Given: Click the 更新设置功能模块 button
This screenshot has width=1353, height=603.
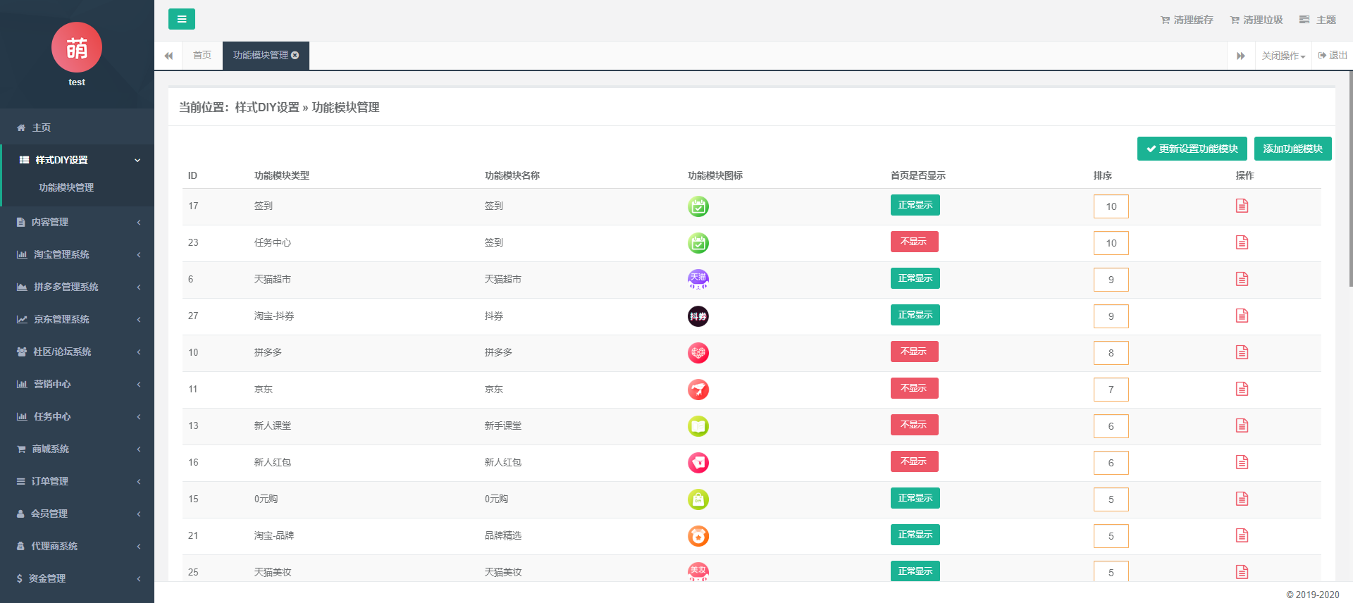Looking at the screenshot, I should click(1192, 149).
